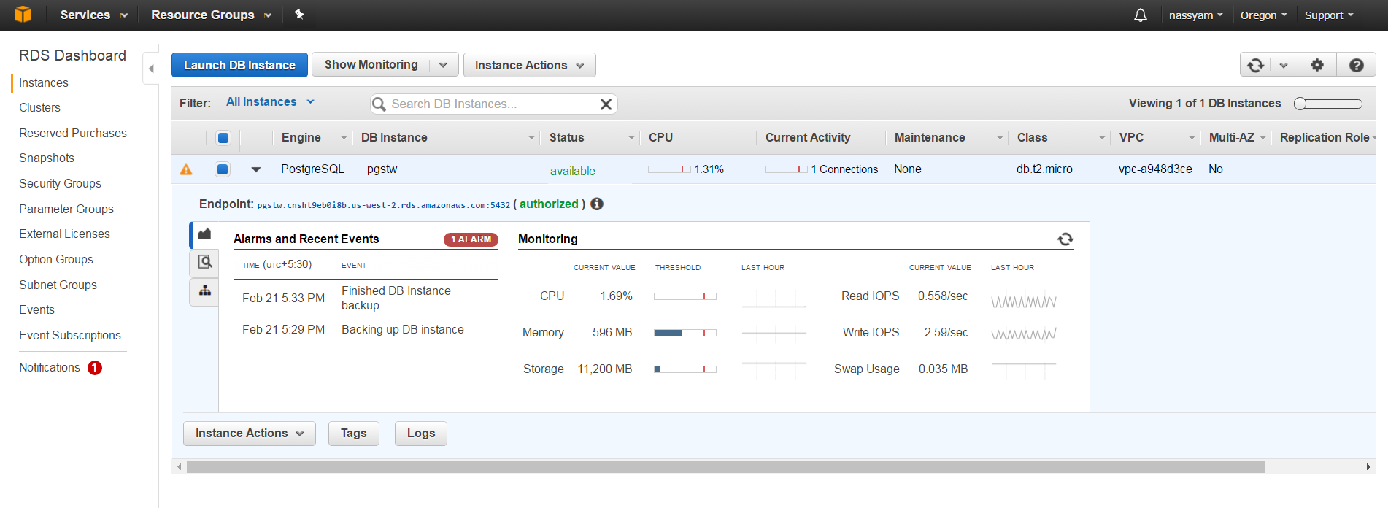Viewport: 1388px width, 508px height.
Task: Open the Status column header menu
Action: 631,138
